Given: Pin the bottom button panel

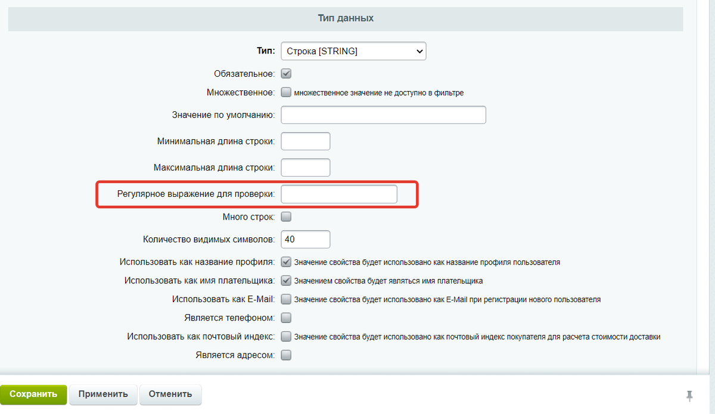Looking at the screenshot, I should click(690, 396).
